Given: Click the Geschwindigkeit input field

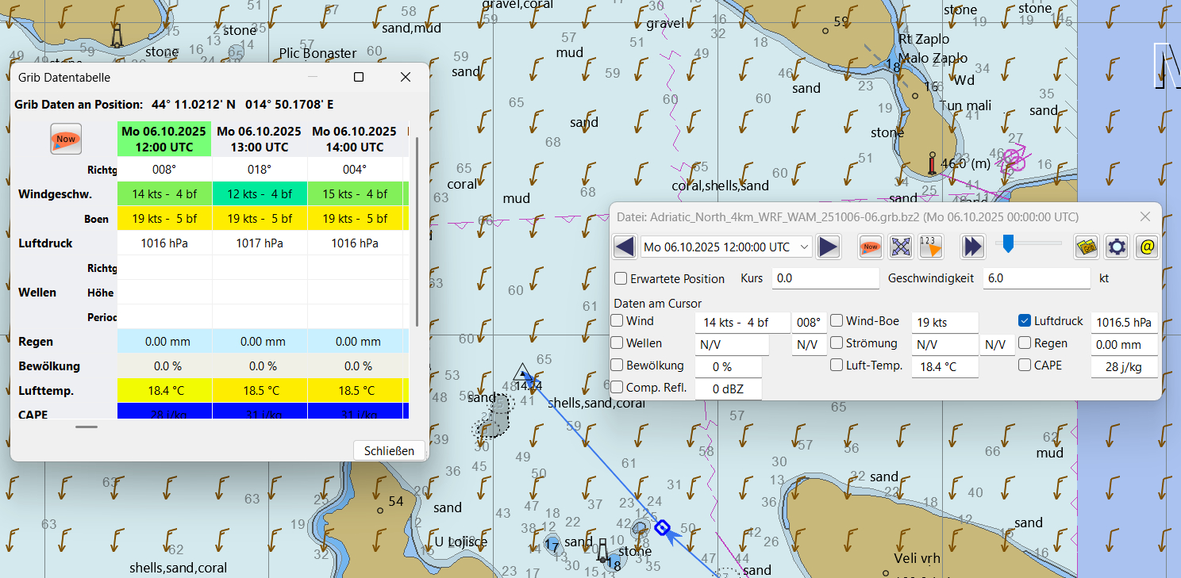Looking at the screenshot, I should click(1036, 279).
